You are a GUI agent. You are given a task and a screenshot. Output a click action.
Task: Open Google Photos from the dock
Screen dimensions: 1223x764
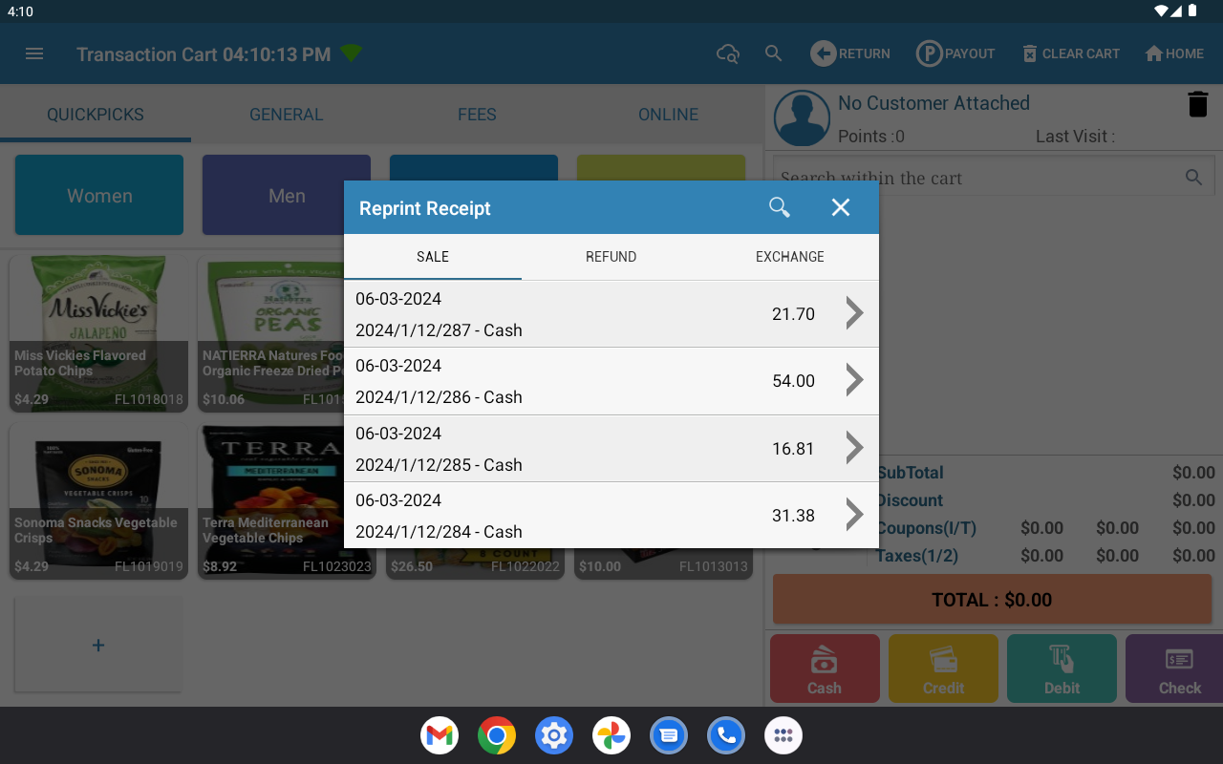click(611, 735)
